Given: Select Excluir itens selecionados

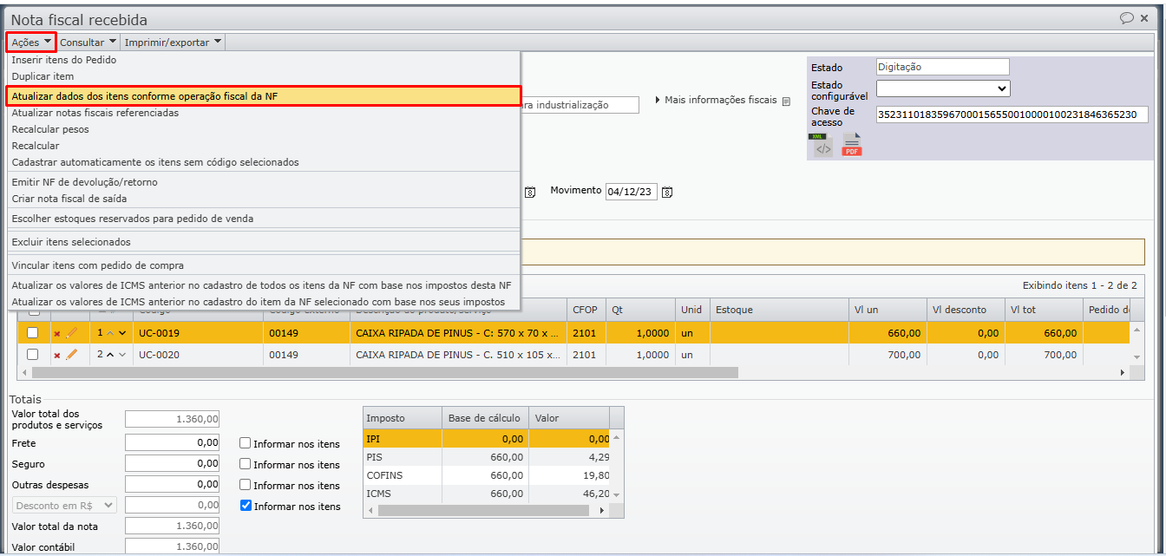Looking at the screenshot, I should [x=264, y=242].
